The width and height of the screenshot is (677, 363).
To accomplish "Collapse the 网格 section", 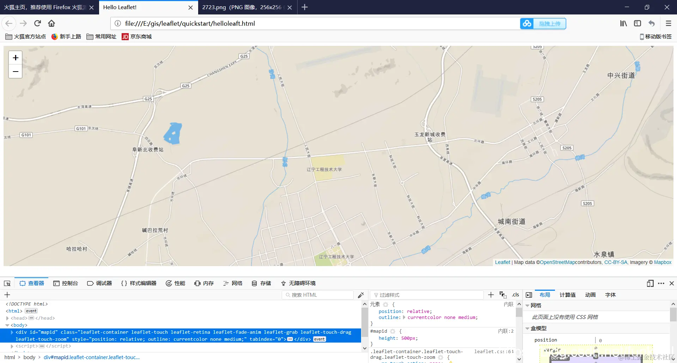I will click(527, 306).
